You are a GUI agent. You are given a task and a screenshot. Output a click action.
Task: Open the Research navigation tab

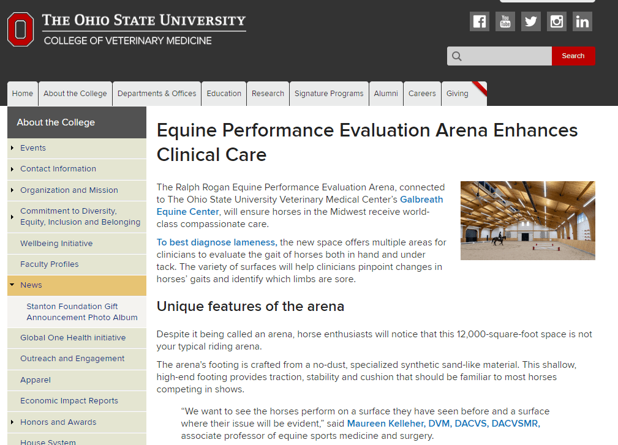[x=268, y=94]
